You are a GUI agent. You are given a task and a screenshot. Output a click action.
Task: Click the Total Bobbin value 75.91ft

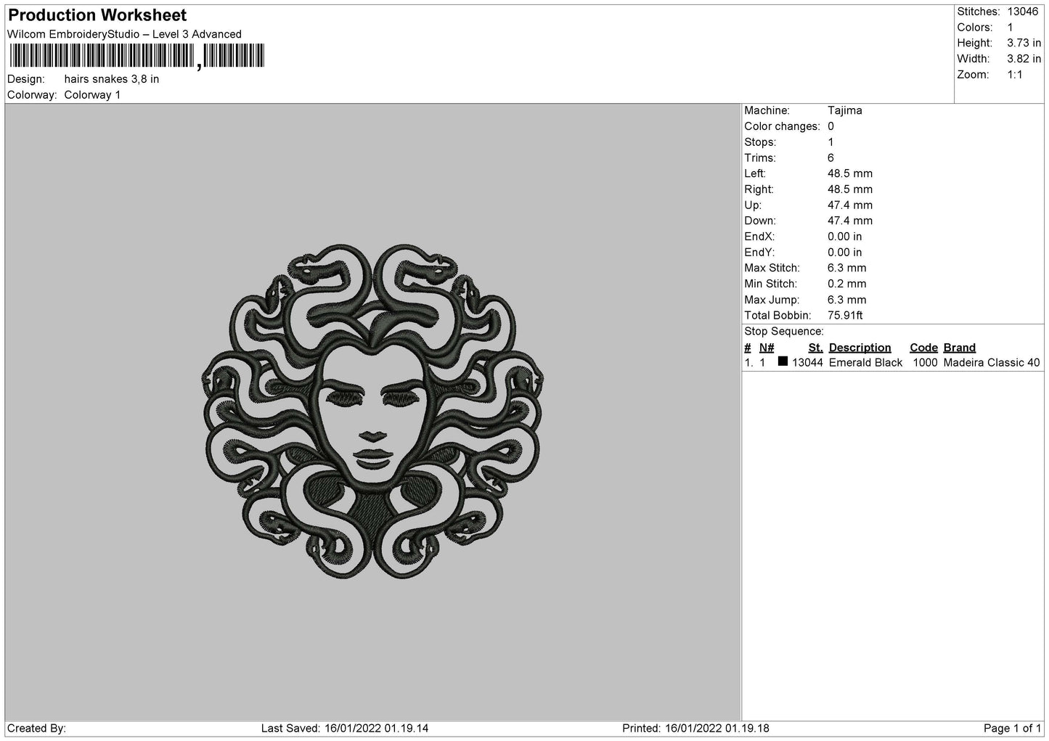[x=845, y=316]
